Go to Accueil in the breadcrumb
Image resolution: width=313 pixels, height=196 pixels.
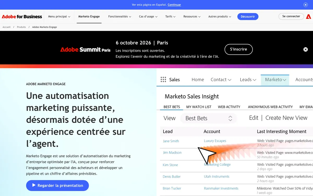point(7,27)
